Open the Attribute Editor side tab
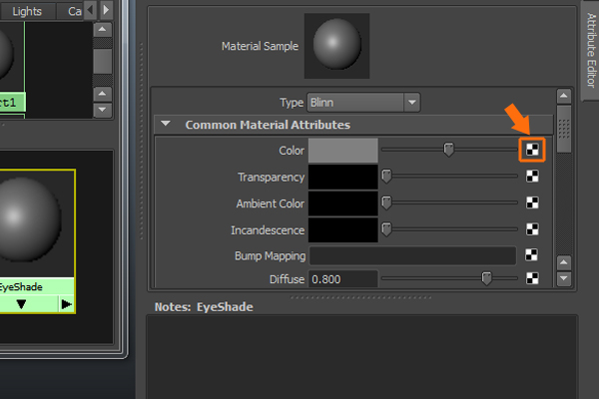This screenshot has height=399, width=599. 591,50
